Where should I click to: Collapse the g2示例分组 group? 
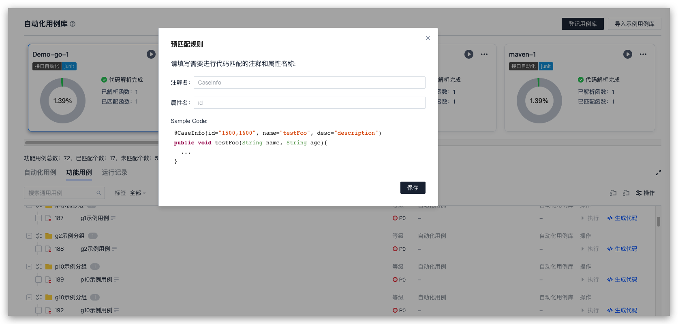tap(29, 236)
